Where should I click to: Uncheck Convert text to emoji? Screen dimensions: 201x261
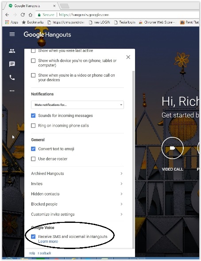click(x=33, y=148)
